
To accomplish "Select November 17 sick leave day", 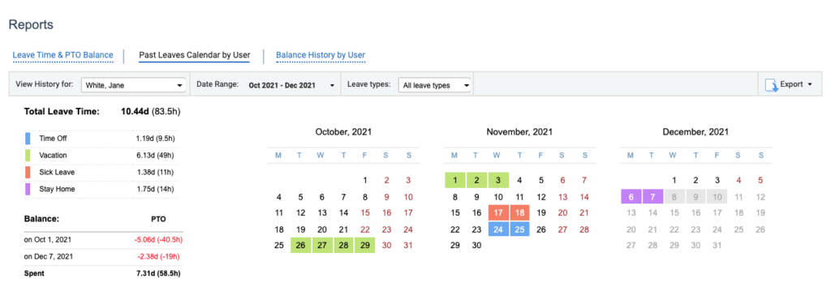I will tap(498, 212).
